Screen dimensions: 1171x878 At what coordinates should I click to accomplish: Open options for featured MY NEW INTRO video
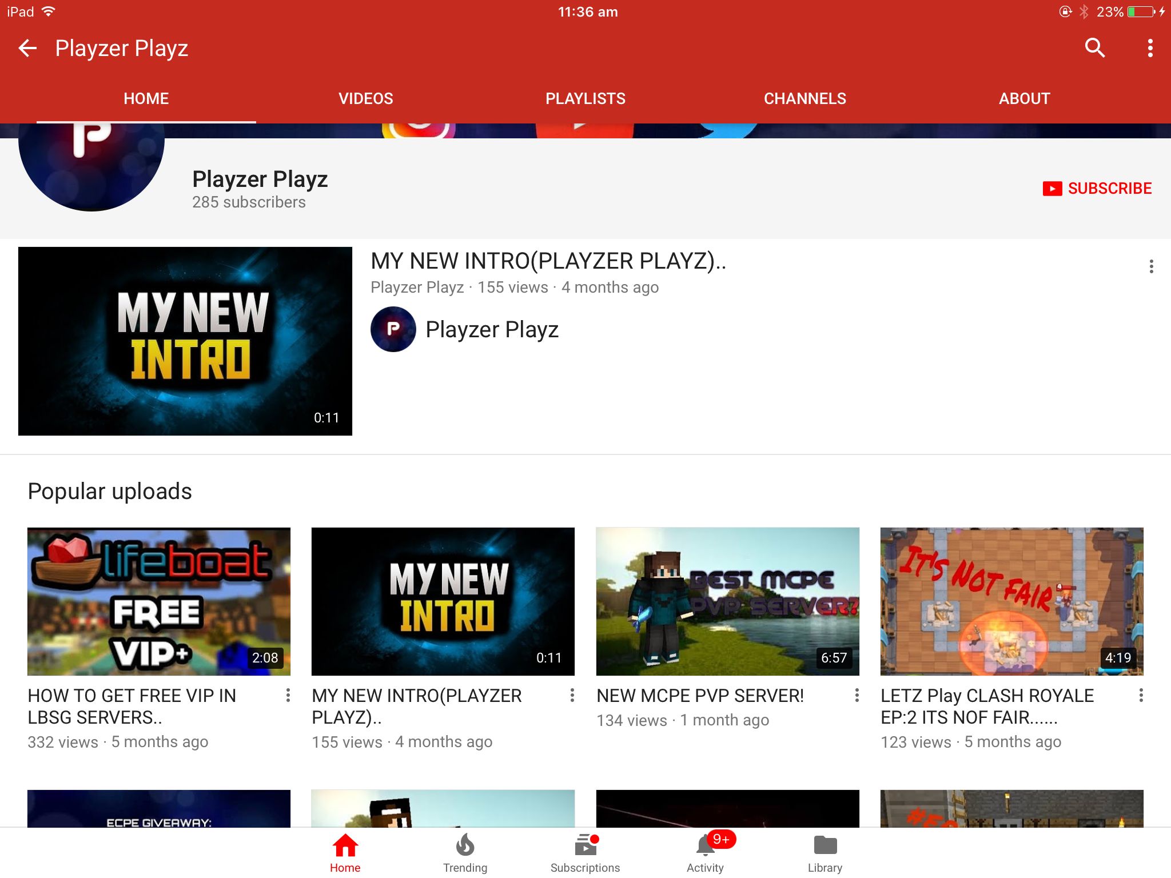[x=1151, y=266]
